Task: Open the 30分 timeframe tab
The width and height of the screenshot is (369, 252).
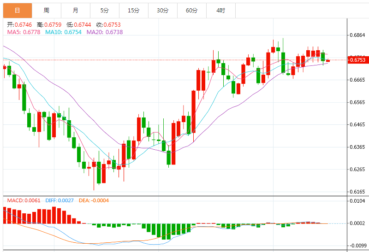Action: 163,11
